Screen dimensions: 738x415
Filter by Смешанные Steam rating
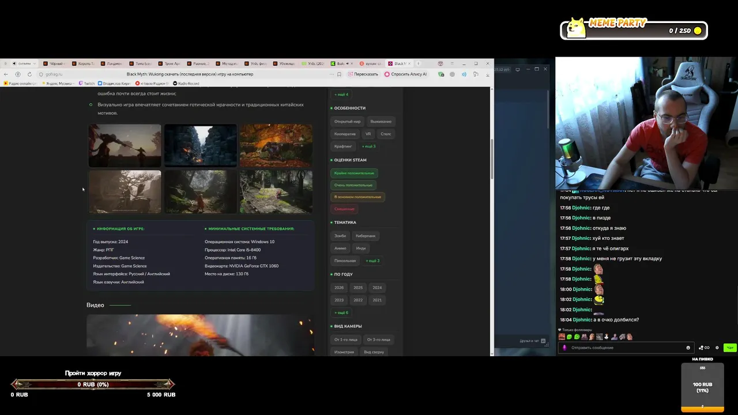tap(344, 209)
